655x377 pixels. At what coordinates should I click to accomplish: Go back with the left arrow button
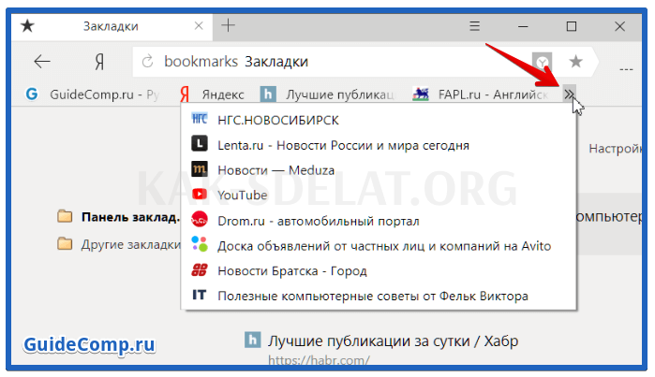42,62
